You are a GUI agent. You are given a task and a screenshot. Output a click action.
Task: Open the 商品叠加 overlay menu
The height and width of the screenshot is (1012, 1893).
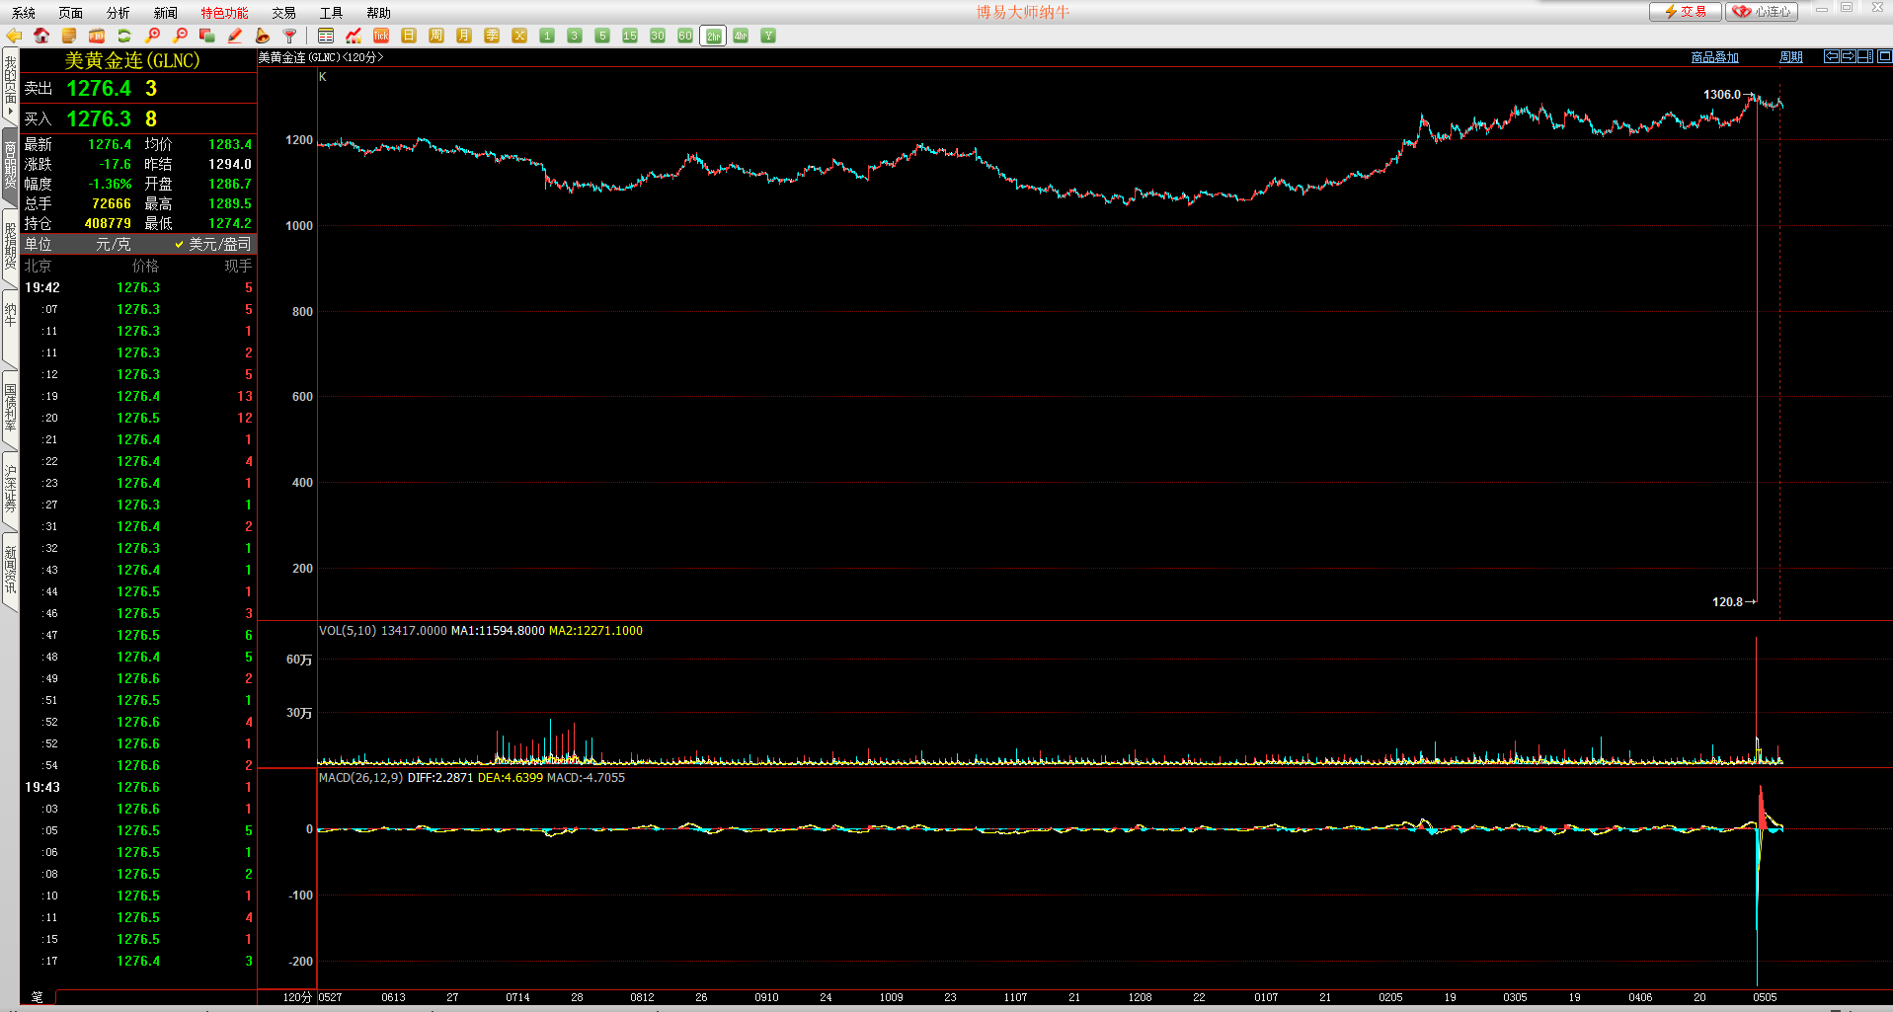[x=1714, y=57]
